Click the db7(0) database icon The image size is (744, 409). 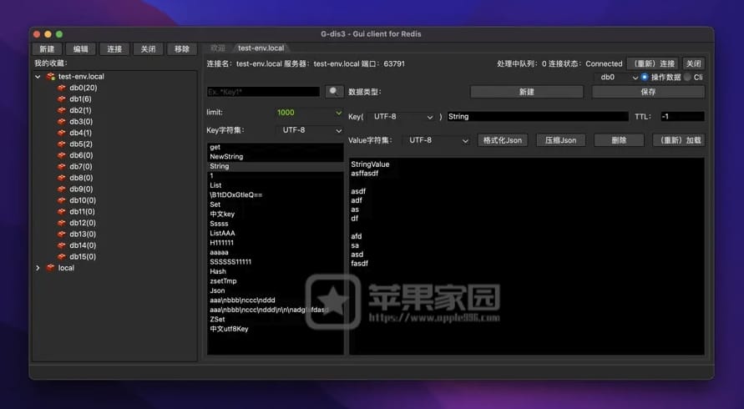pos(61,167)
